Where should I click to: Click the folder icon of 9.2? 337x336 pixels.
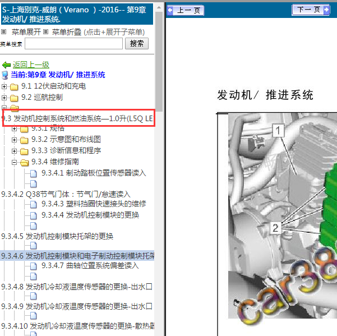[x=14, y=98]
